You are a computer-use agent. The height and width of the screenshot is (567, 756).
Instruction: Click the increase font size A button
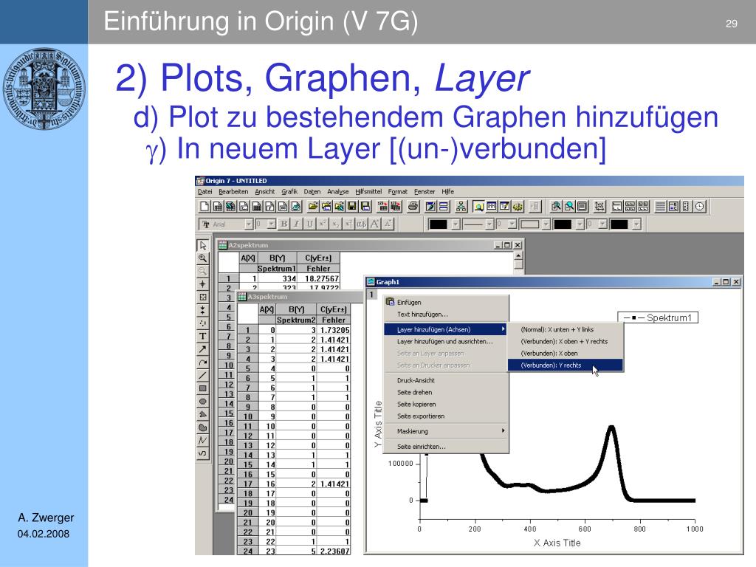click(x=374, y=224)
